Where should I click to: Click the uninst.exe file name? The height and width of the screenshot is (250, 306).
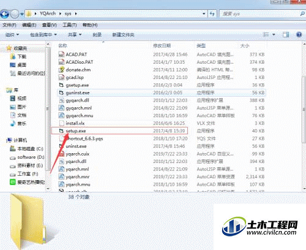[76, 146]
